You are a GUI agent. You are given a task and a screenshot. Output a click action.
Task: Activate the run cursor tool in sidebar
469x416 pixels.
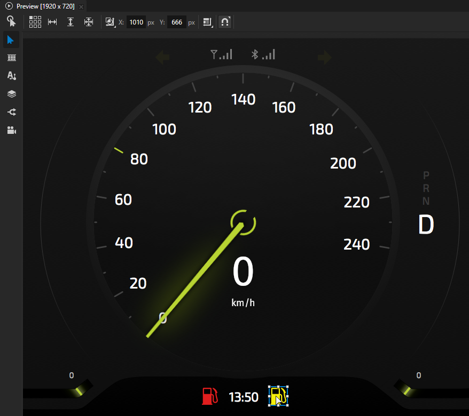(x=11, y=22)
